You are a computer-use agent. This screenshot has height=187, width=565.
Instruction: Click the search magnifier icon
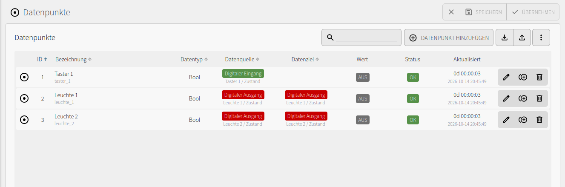point(330,37)
